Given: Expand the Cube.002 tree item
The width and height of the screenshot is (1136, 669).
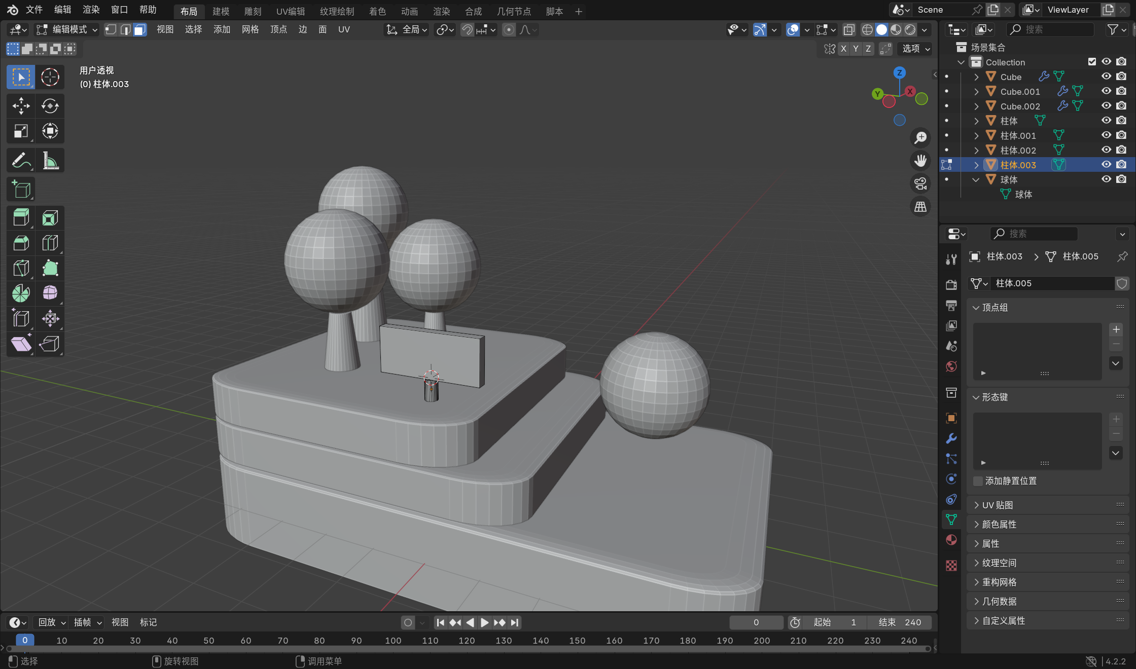Looking at the screenshot, I should [976, 106].
